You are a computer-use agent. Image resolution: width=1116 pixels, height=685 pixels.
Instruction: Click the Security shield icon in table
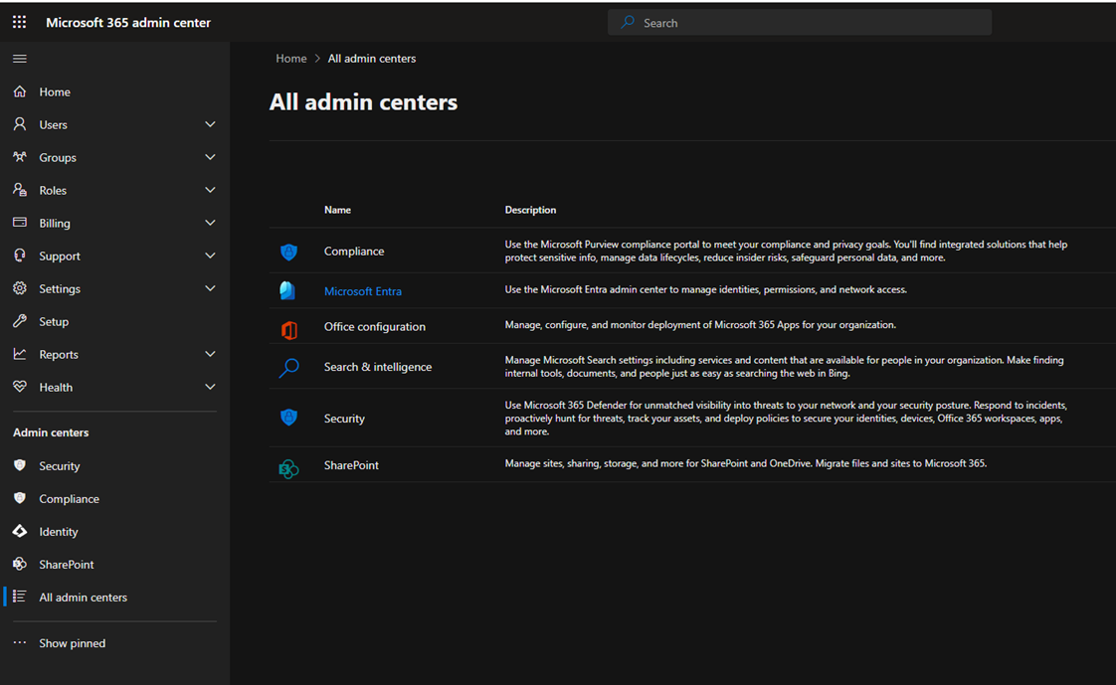288,417
